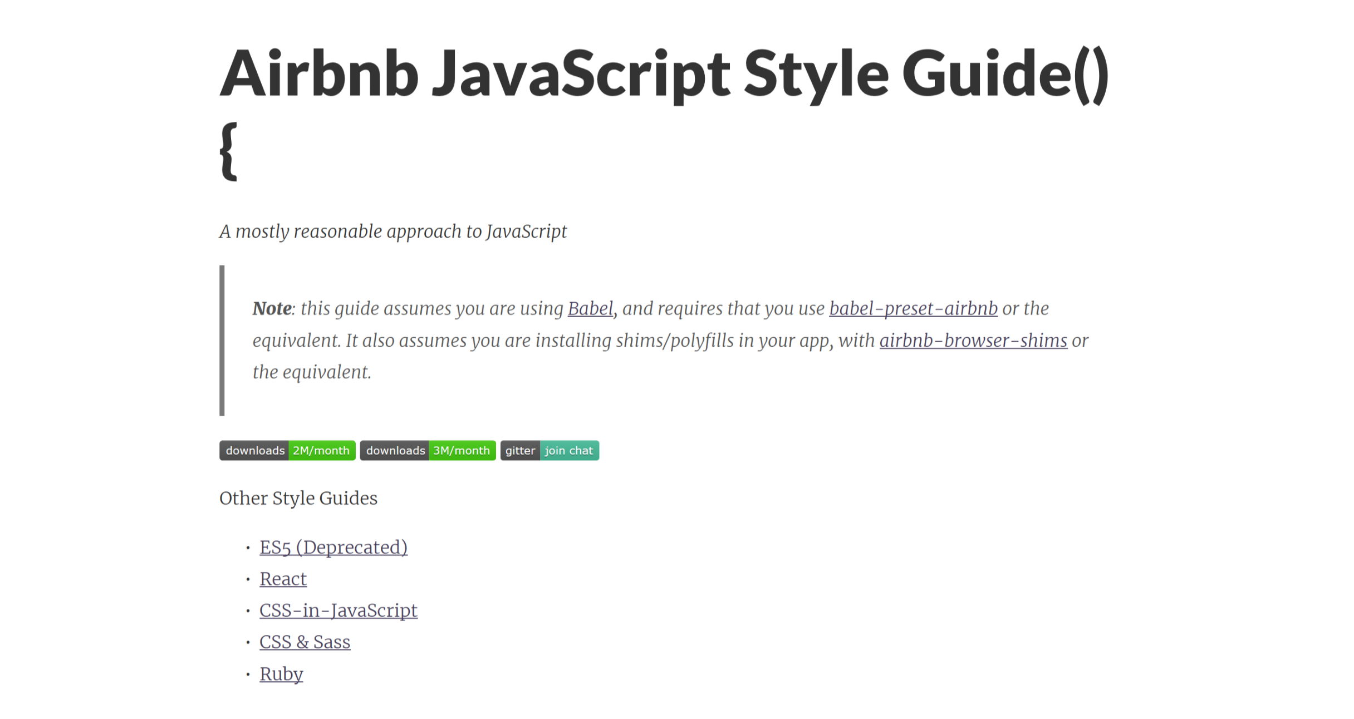Open the ES5 (Deprecated) style guide
The height and width of the screenshot is (719, 1354).
[333, 547]
